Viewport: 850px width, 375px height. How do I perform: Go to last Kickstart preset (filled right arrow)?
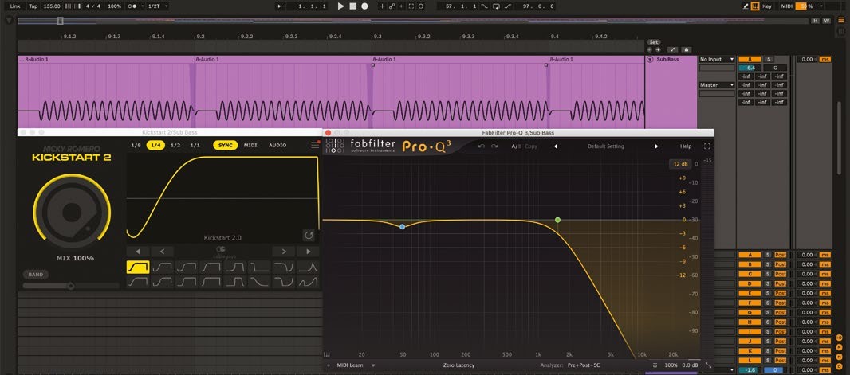pyautogui.click(x=308, y=251)
